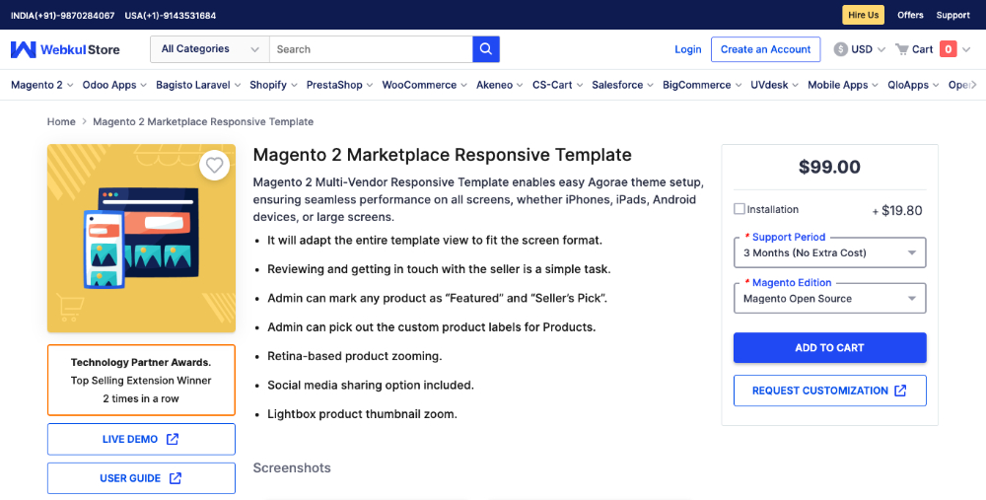Screen dimensions: 986x500
Task: Open the Magento Edition dropdown
Action: [x=829, y=298]
